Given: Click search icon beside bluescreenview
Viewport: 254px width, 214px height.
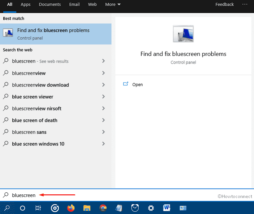Looking at the screenshot, I should tap(6, 73).
